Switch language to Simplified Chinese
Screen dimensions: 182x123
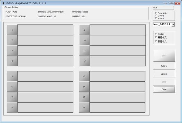156,37
